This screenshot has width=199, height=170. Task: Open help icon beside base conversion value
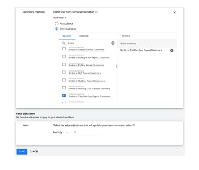coord(133,125)
